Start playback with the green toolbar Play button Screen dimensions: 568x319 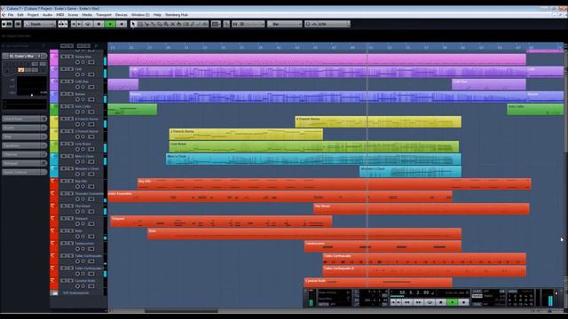[x=110, y=24]
